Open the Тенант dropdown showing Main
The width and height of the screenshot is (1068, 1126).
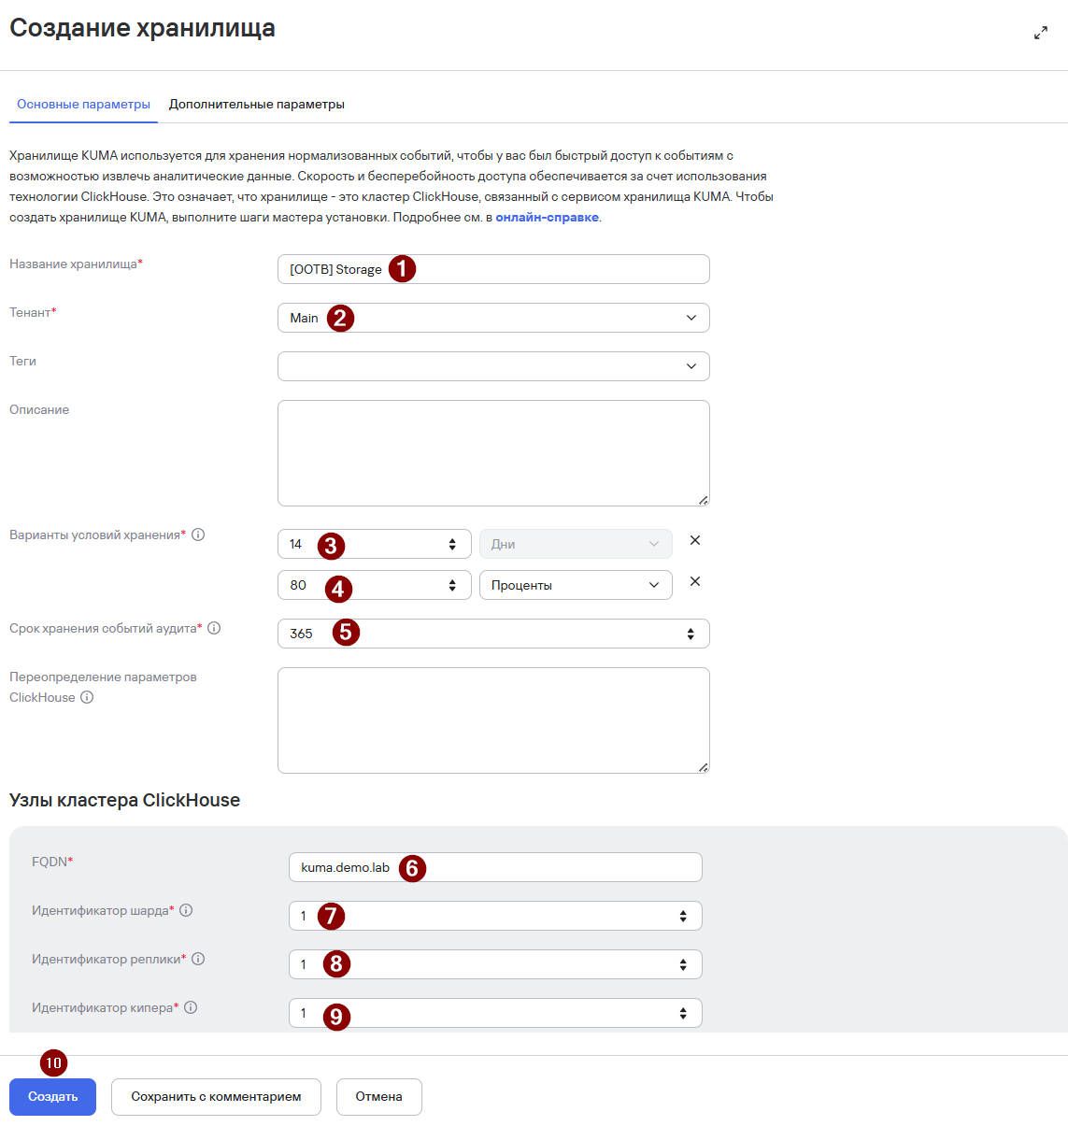coord(493,318)
